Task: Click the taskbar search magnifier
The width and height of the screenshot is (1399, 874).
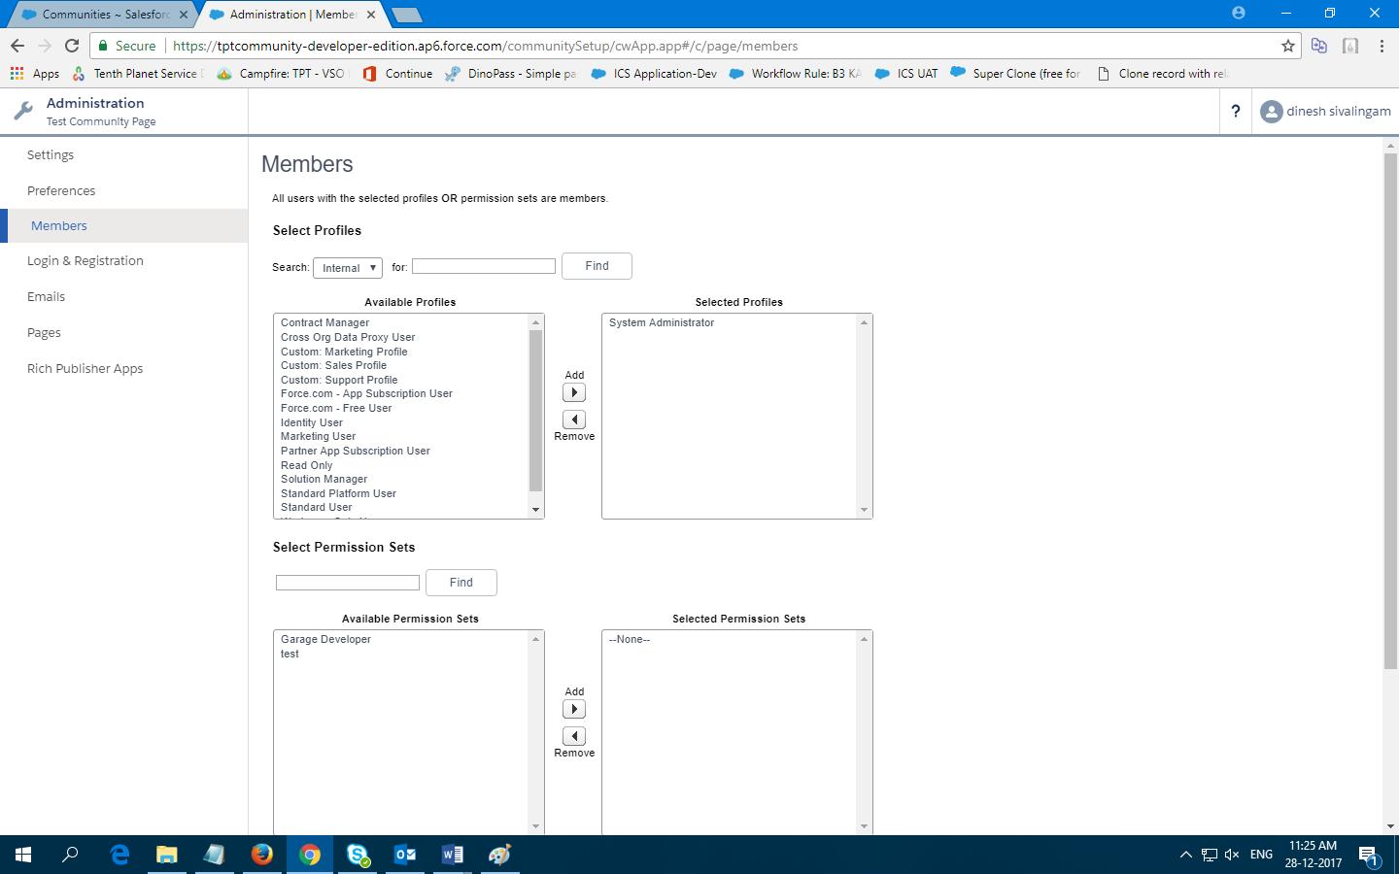Action: 70,855
